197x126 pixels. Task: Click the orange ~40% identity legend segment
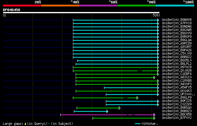click(60, 6)
